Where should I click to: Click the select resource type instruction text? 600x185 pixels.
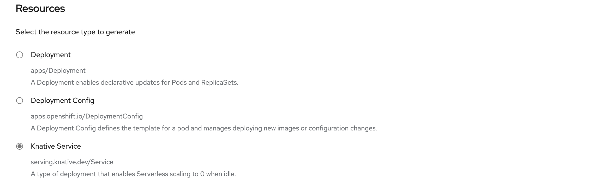coord(75,32)
